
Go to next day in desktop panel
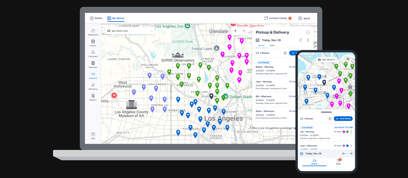(x=308, y=40)
